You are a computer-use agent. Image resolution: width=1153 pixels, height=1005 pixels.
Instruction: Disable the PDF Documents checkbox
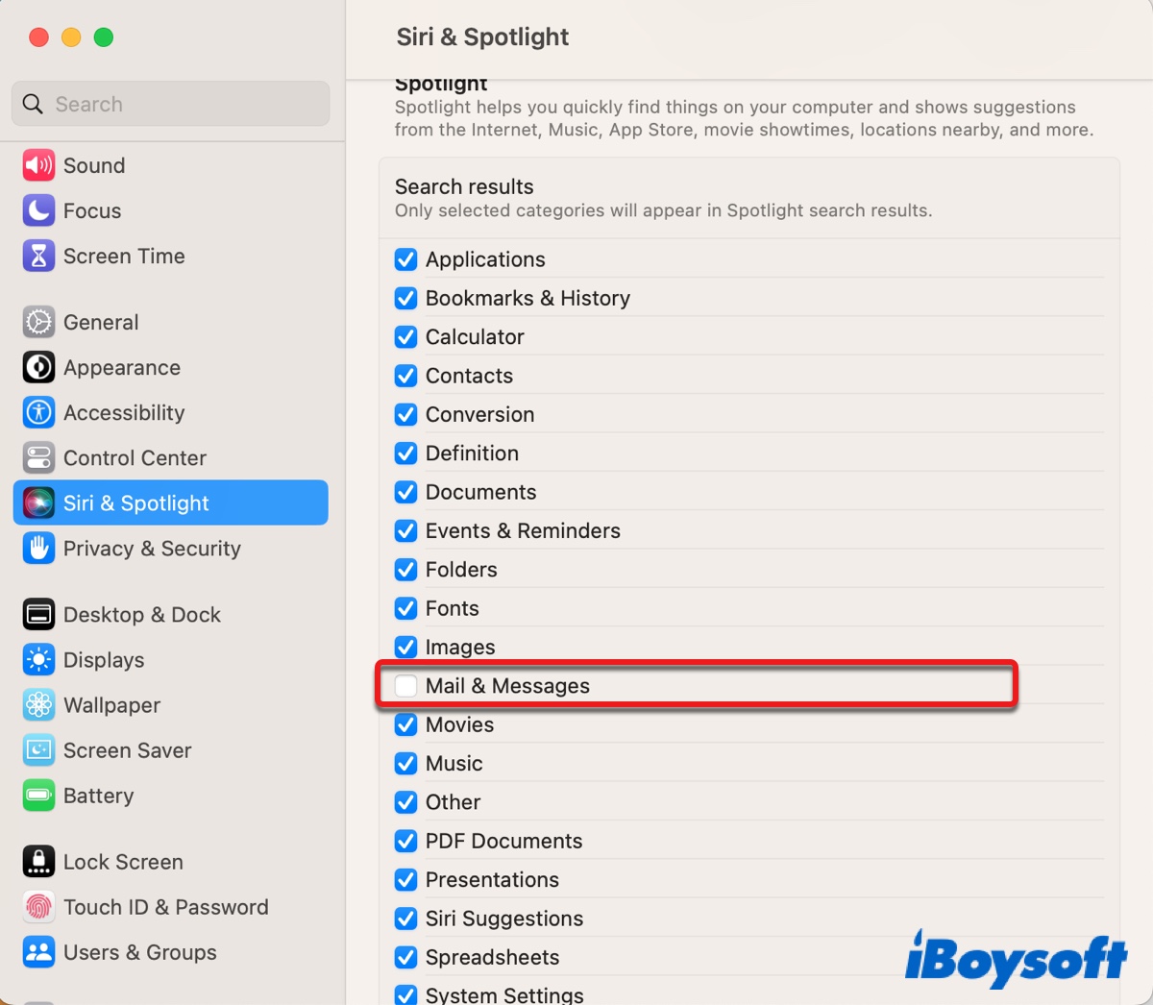pyautogui.click(x=406, y=841)
